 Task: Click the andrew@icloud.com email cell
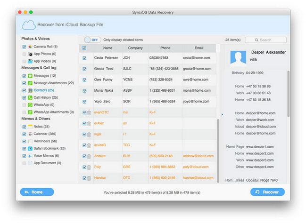tap(198, 156)
